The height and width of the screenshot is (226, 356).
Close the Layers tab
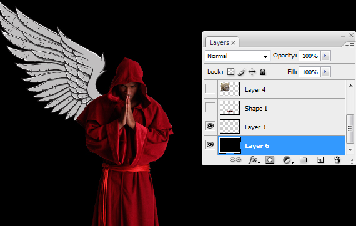coord(234,42)
